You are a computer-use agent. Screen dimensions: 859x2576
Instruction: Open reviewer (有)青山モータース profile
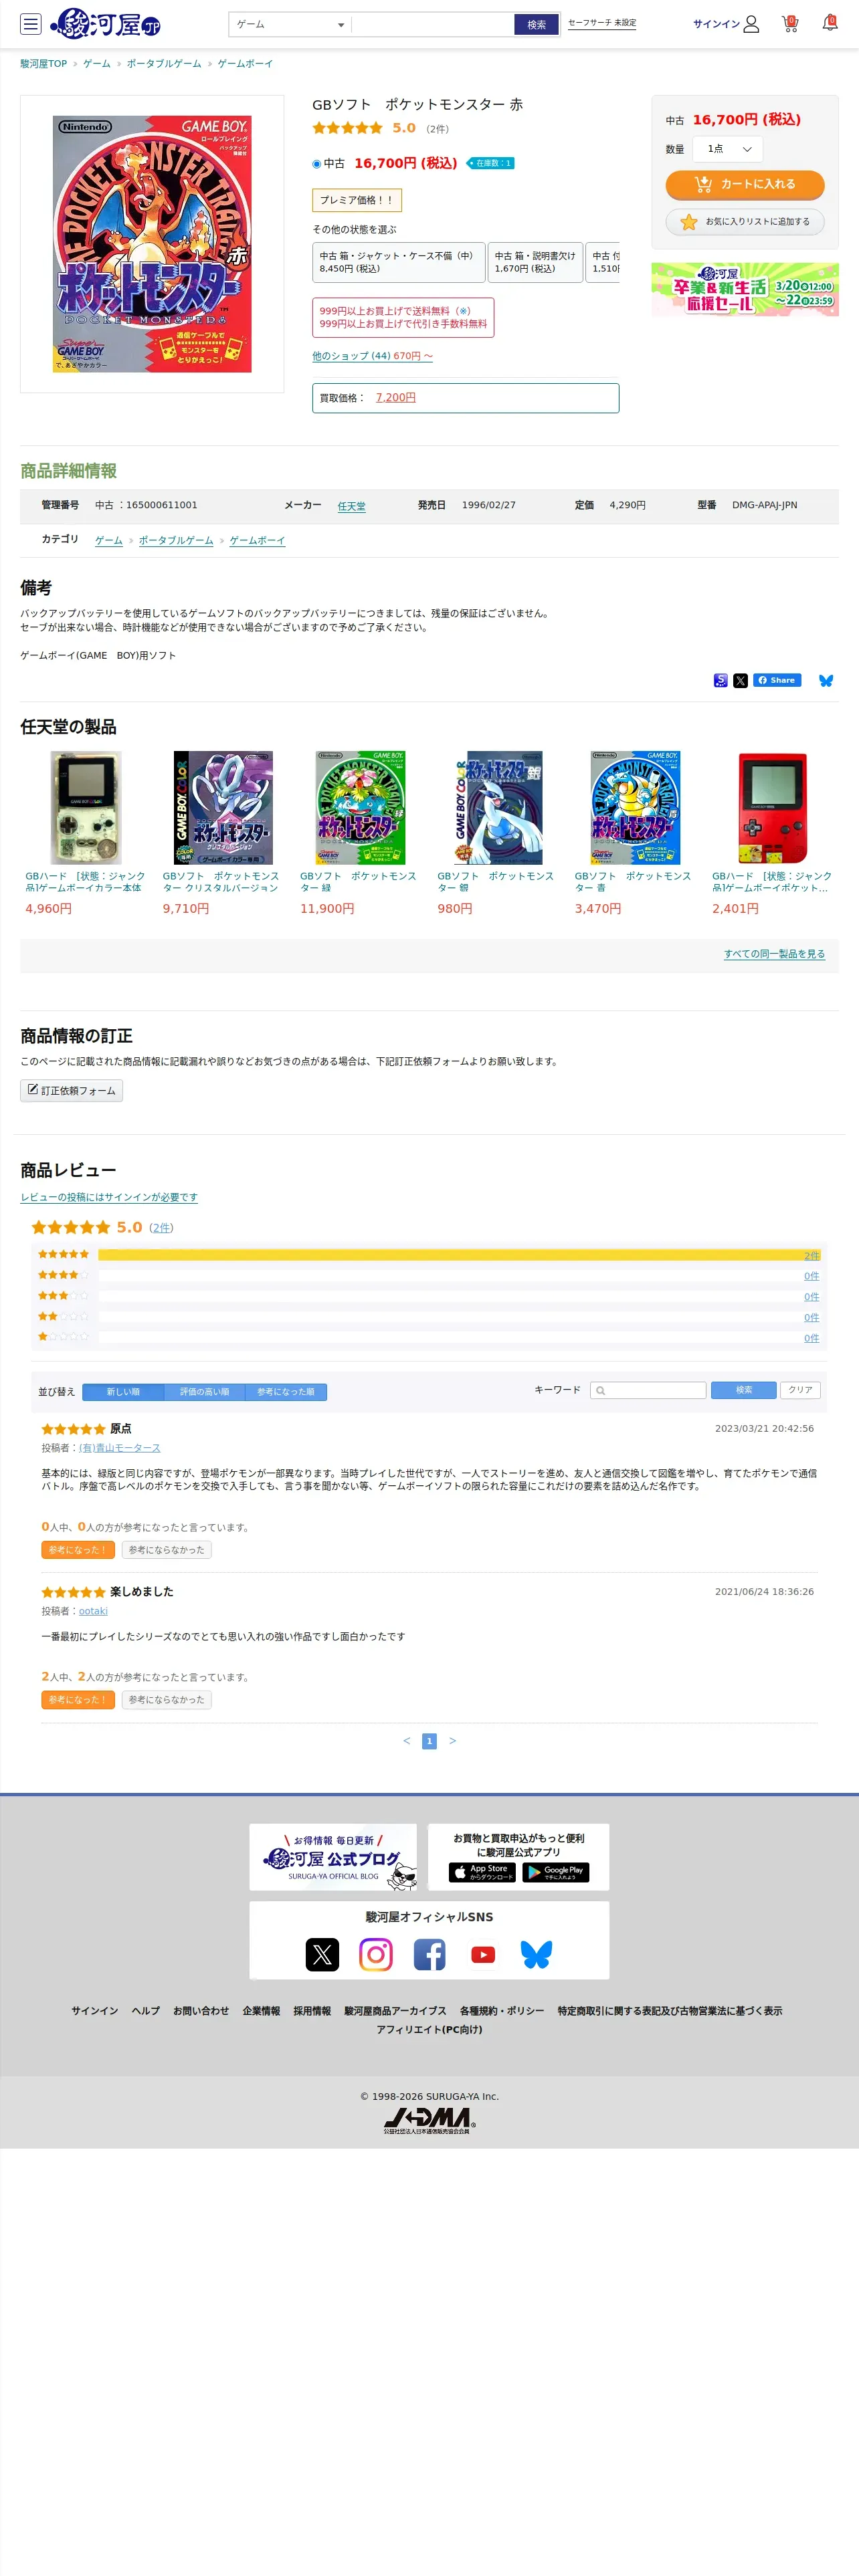coord(120,1448)
